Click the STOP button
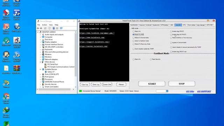Screen dimensions: 224x126 coord(182,84)
